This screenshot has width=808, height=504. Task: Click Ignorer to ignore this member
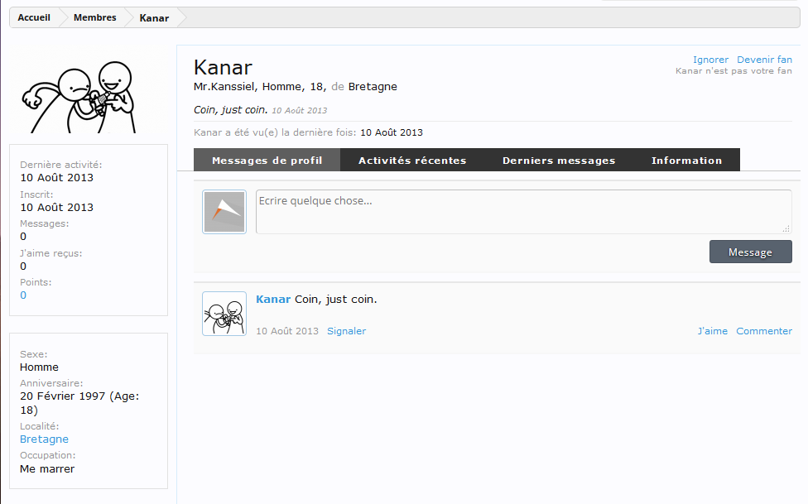[x=710, y=60]
